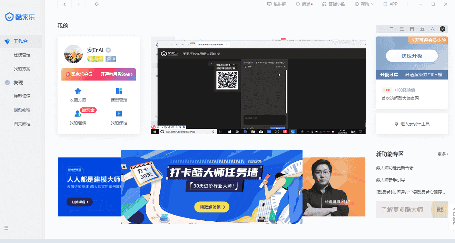
Task: Select the 收藏方案 star icon
Action: (78, 90)
